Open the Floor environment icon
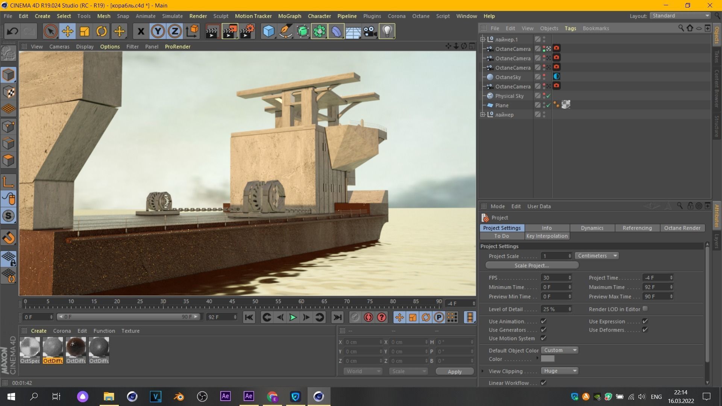The image size is (722, 406). pos(353,31)
